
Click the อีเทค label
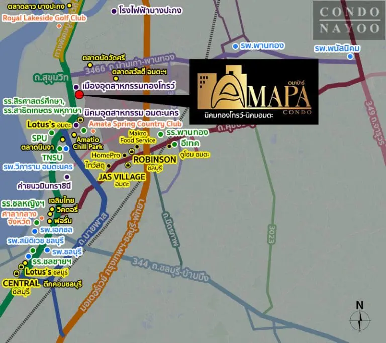(190, 143)
